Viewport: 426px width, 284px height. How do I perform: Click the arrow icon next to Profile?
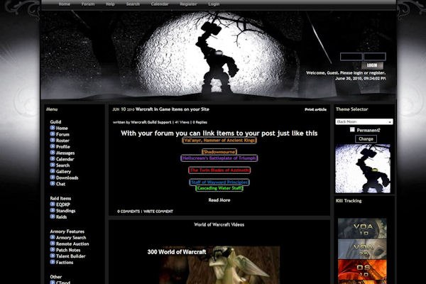[53, 146]
